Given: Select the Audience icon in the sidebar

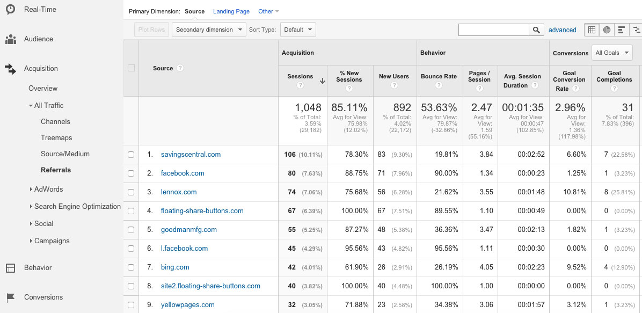Looking at the screenshot, I should (11, 39).
